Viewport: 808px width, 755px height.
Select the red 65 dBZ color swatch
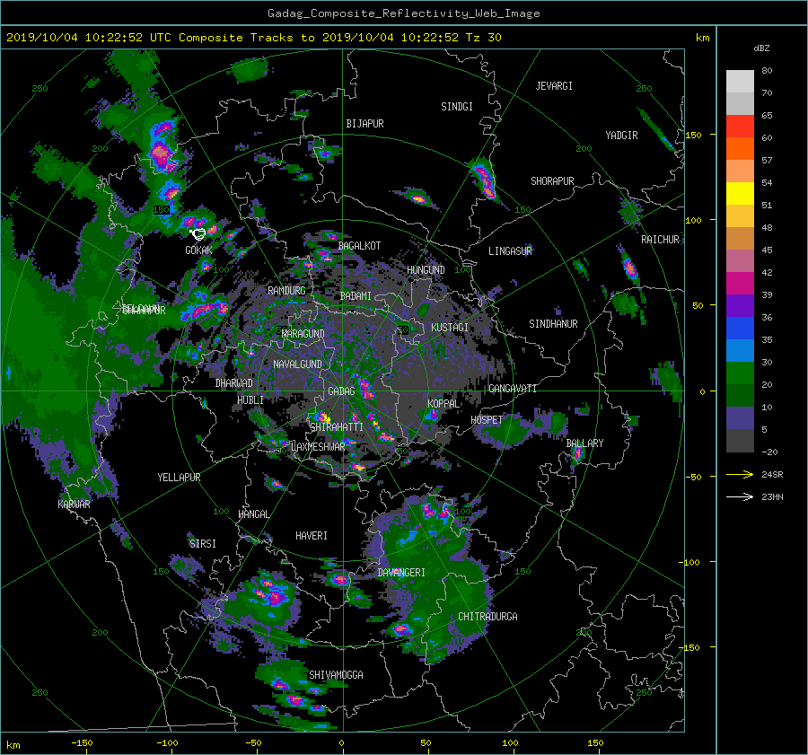740,126
